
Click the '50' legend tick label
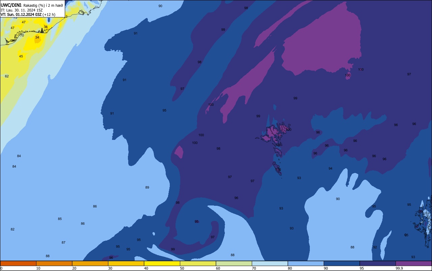[182, 268]
